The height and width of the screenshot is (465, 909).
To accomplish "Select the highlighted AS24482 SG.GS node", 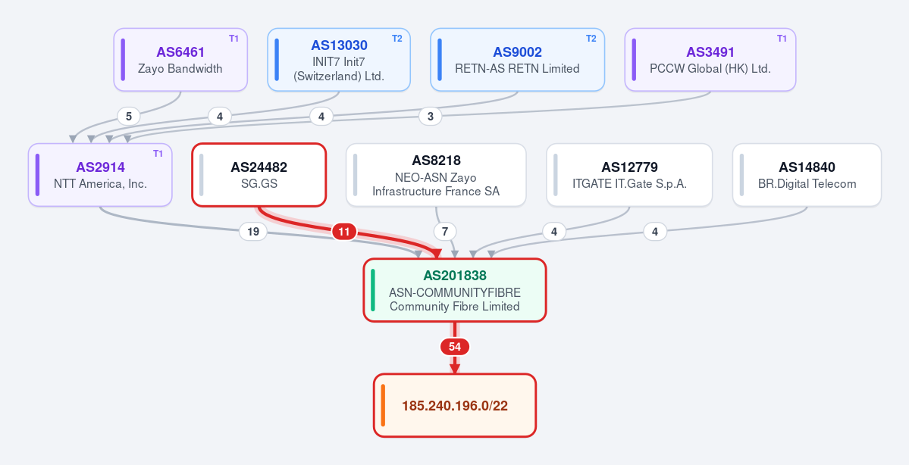I will 259,175.
